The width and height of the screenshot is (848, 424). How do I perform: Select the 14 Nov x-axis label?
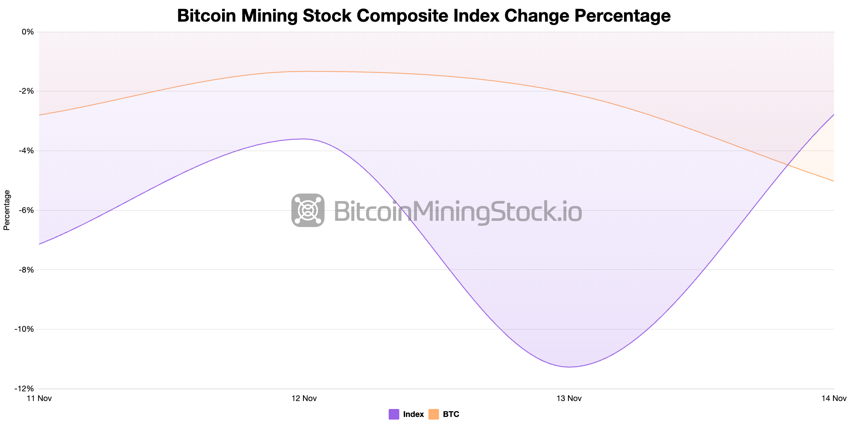(x=833, y=398)
